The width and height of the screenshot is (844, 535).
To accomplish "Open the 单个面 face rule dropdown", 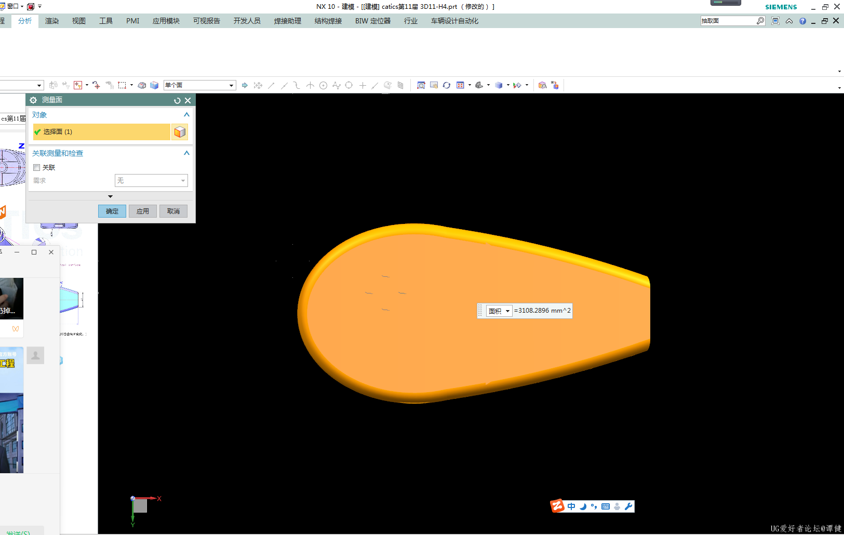I will coord(200,85).
